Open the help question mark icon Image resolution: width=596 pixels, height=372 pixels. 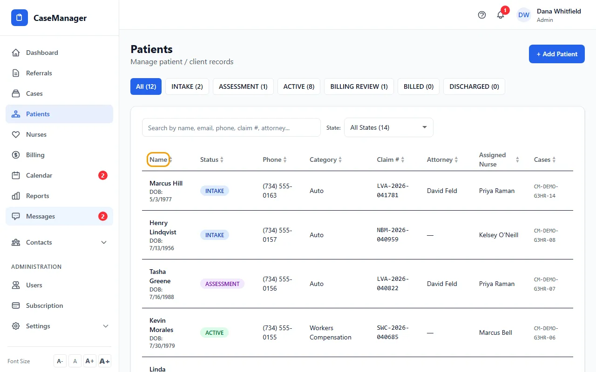tap(482, 15)
